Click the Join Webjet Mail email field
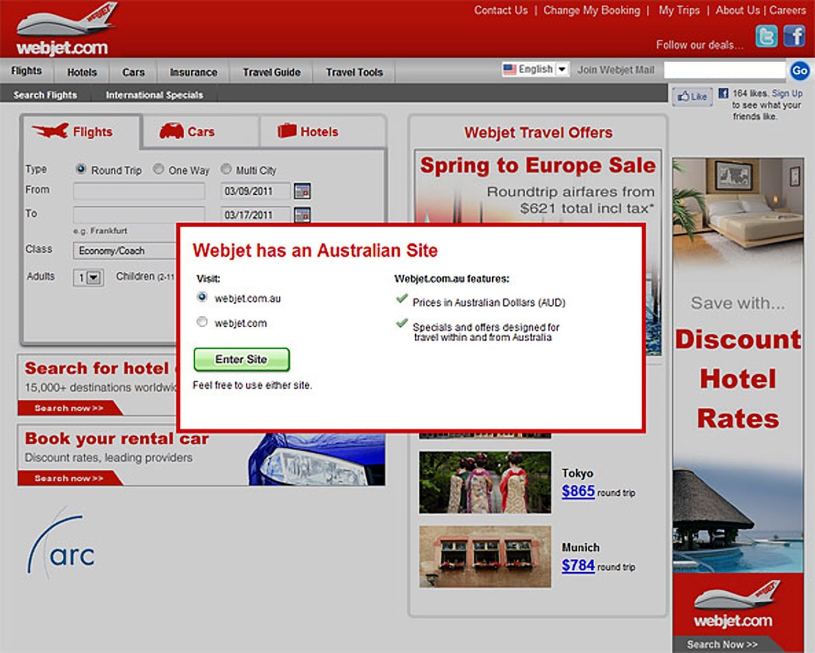The image size is (815, 653). (724, 70)
